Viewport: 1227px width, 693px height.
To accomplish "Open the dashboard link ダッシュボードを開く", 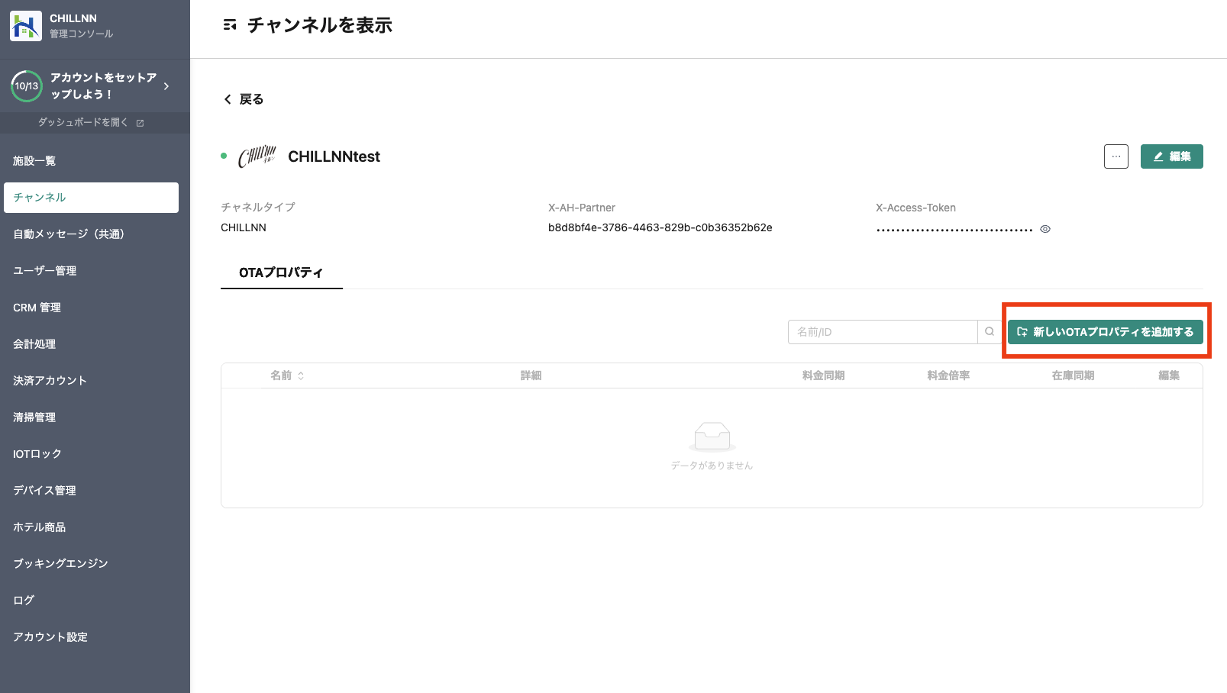I will coord(83,122).
